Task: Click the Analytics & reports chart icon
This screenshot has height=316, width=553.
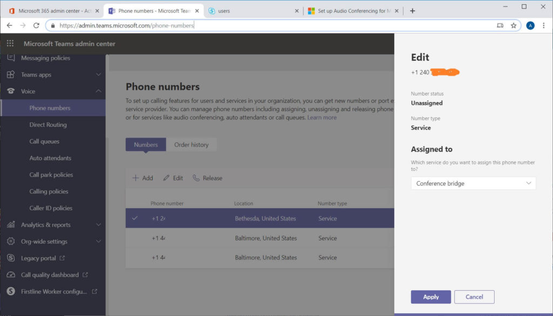Action: coord(11,224)
